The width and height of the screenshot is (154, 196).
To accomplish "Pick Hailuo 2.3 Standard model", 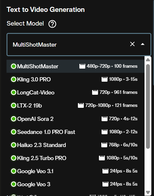I will 76,145.
